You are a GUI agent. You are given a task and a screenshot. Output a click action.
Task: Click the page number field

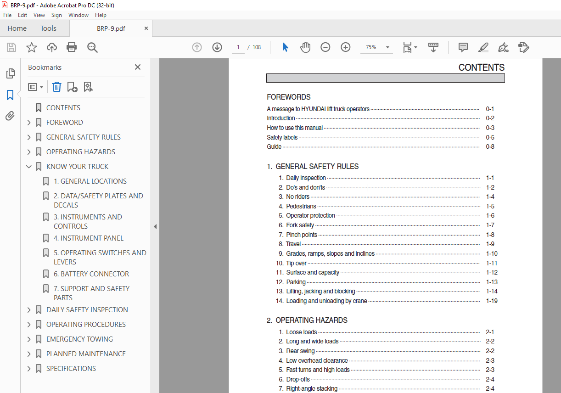(x=238, y=47)
